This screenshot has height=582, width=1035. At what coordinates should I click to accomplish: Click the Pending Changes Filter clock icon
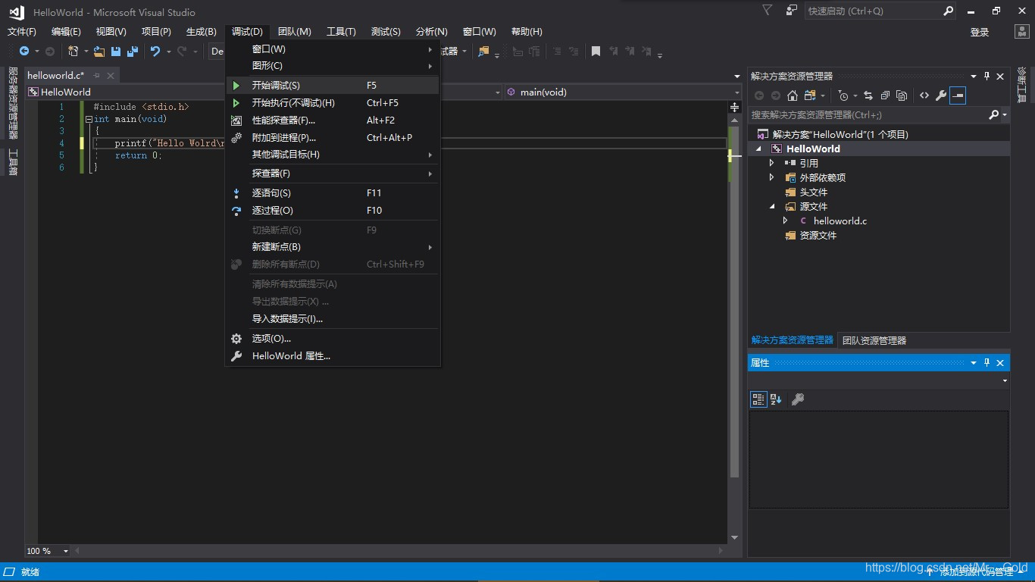click(844, 95)
